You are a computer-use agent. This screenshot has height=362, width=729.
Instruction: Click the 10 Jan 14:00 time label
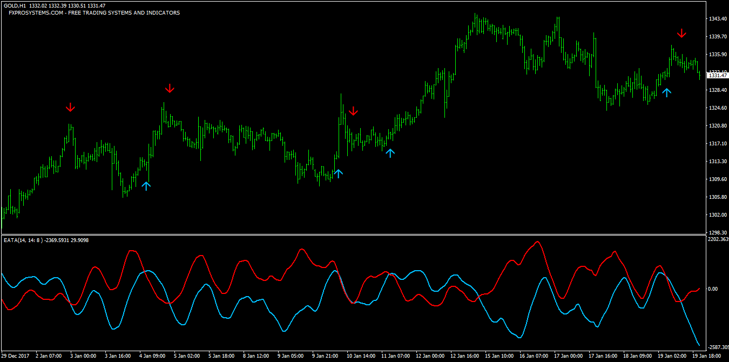361,356
